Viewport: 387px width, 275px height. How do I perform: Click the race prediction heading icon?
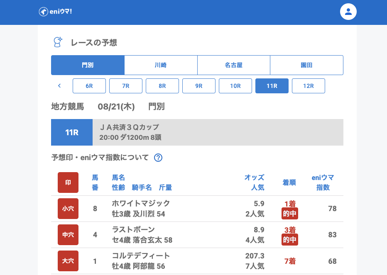[58, 42]
